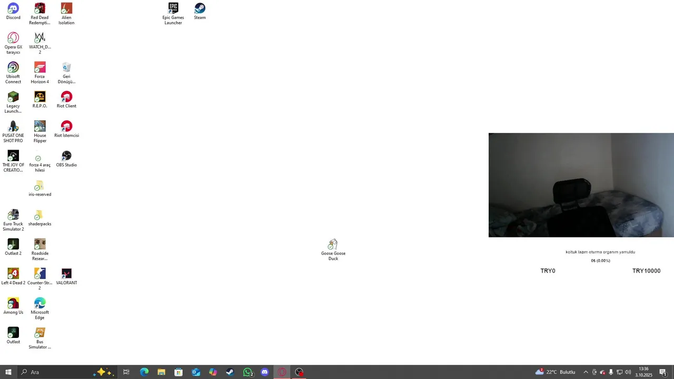The height and width of the screenshot is (379, 674).
Task: Select the Legacy Launcher desktop icon
Action: point(13,103)
